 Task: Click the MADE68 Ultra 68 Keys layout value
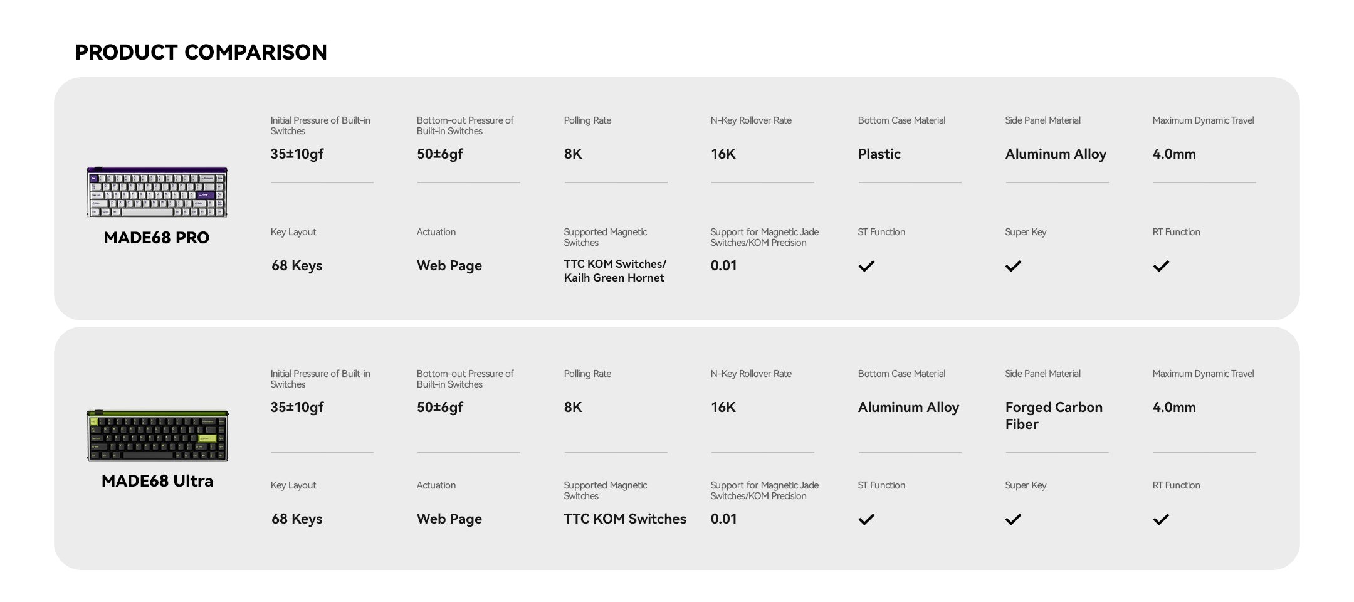tap(297, 519)
